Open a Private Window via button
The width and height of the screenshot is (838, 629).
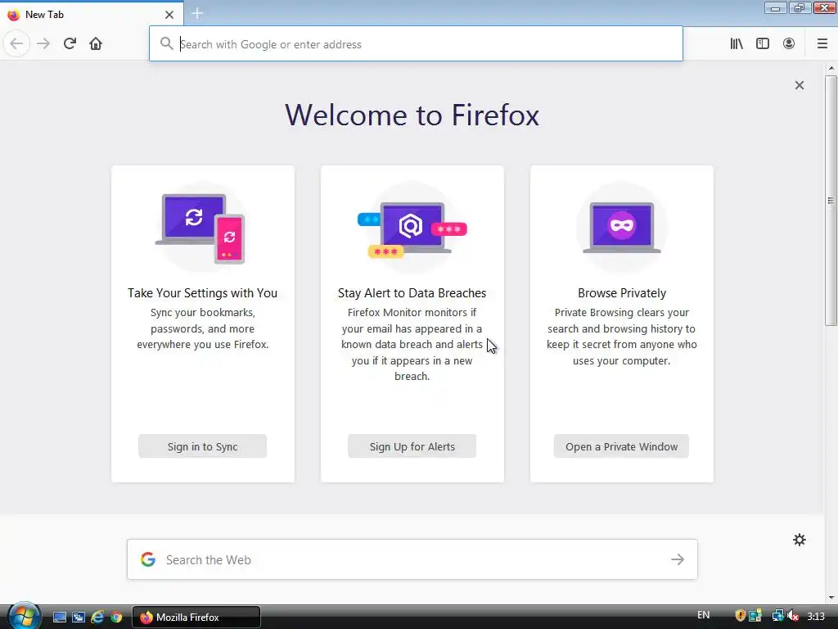tap(622, 446)
